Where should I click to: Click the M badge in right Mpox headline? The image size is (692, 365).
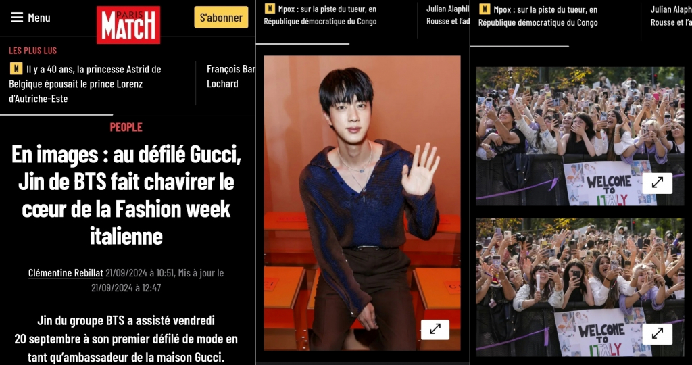pos(484,9)
